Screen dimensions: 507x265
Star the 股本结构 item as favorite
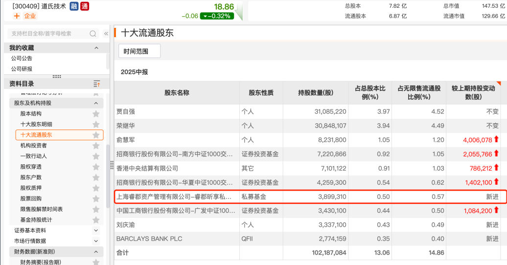[96, 114]
